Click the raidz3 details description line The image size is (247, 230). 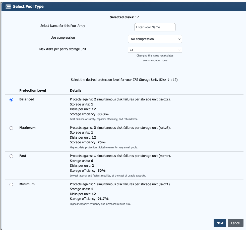(120, 128)
